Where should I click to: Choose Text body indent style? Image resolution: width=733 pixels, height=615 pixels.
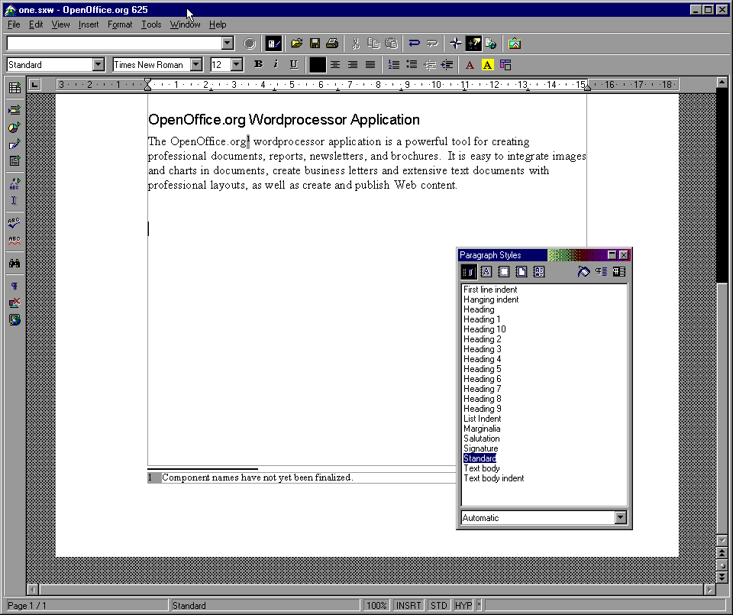pyautogui.click(x=493, y=478)
